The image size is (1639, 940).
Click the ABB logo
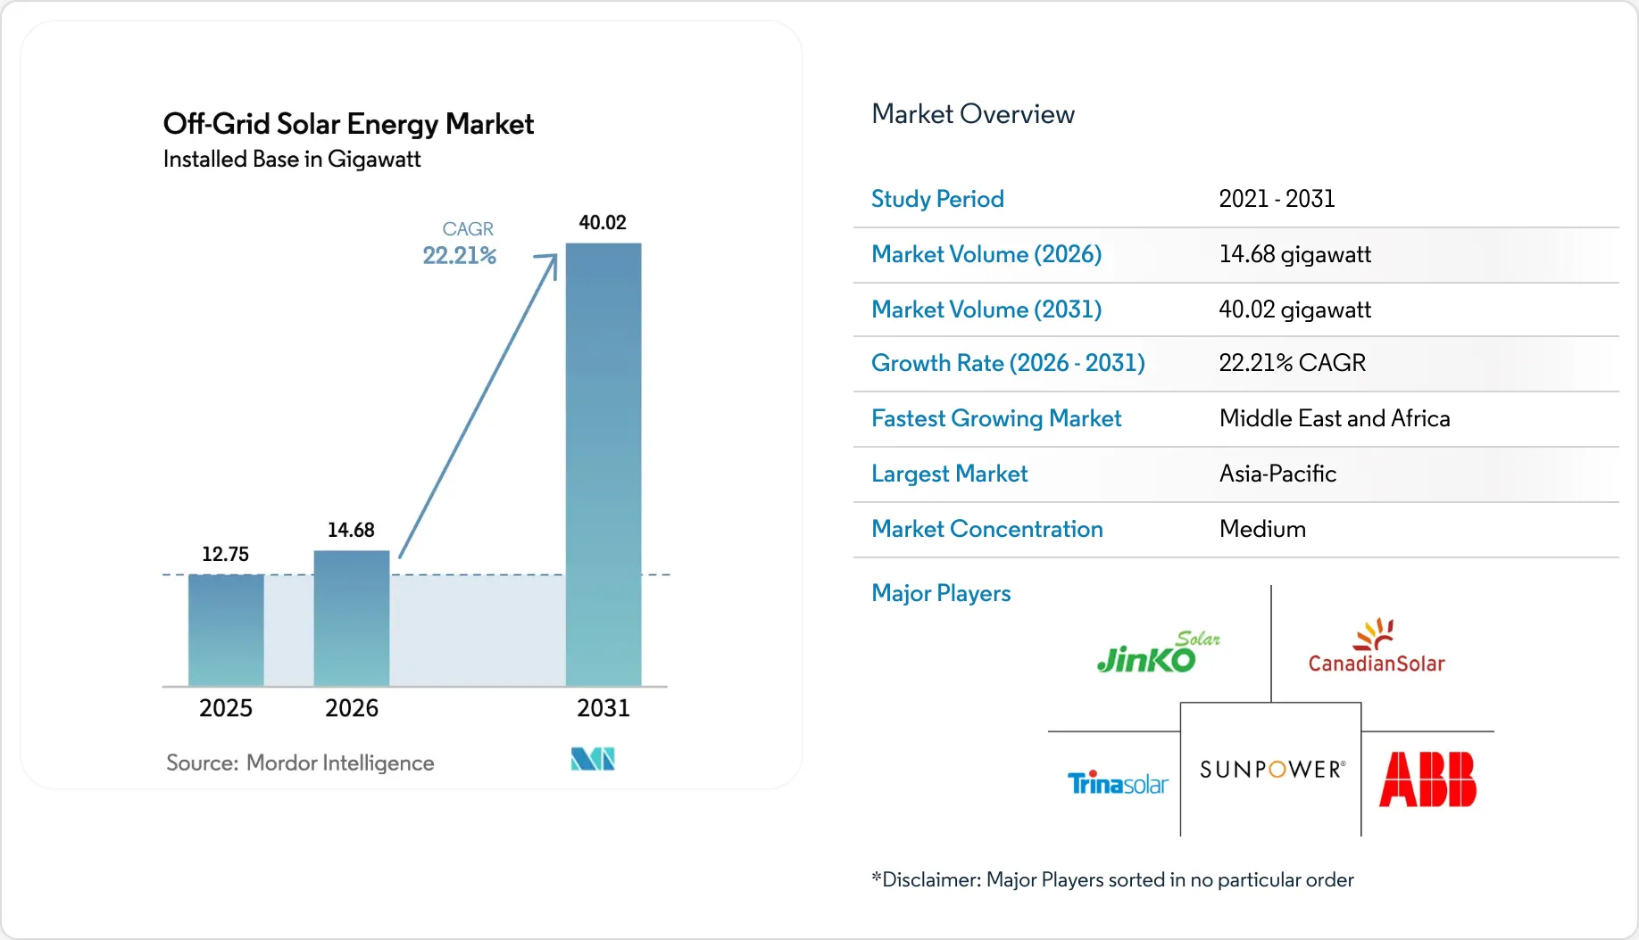tap(1427, 779)
